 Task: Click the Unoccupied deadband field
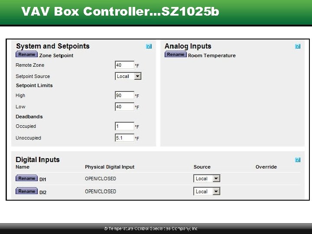[124, 138]
